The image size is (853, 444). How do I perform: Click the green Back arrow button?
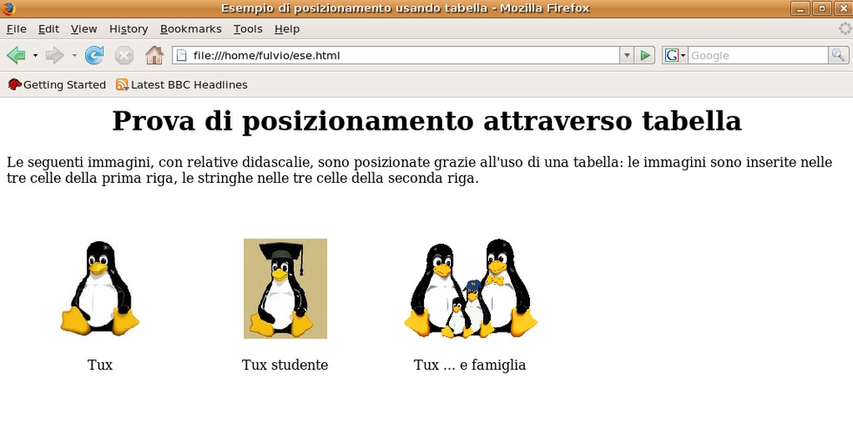[17, 55]
